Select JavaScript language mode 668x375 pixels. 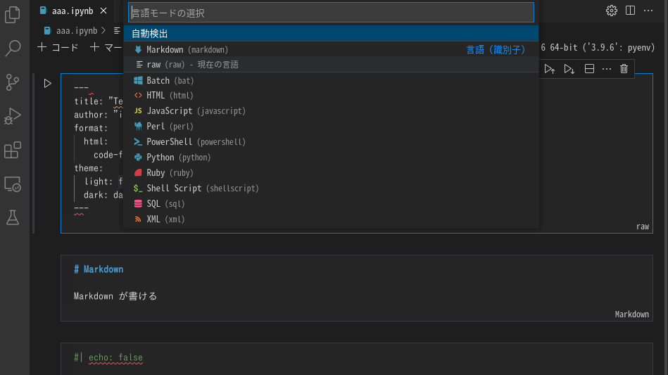click(331, 111)
